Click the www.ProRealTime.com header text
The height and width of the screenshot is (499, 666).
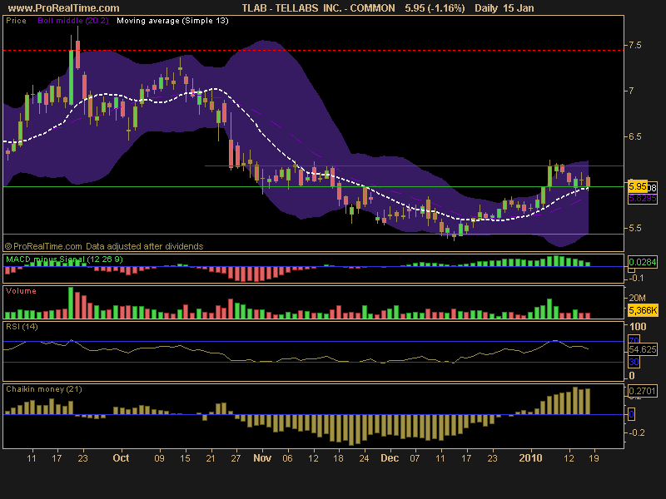[64, 8]
